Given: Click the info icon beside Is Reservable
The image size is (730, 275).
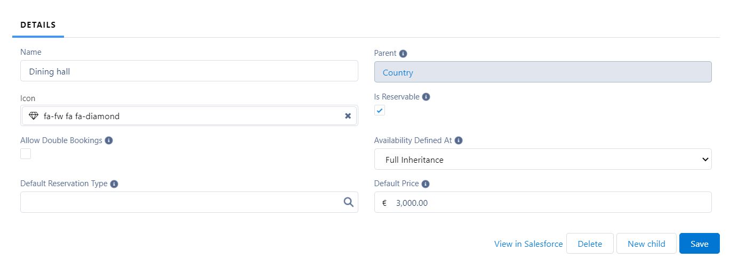Looking at the screenshot, I should point(426,97).
